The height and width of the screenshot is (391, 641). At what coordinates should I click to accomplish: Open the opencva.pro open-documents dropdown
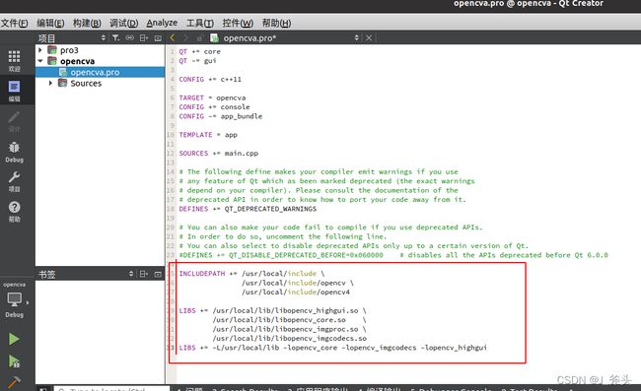(356, 38)
